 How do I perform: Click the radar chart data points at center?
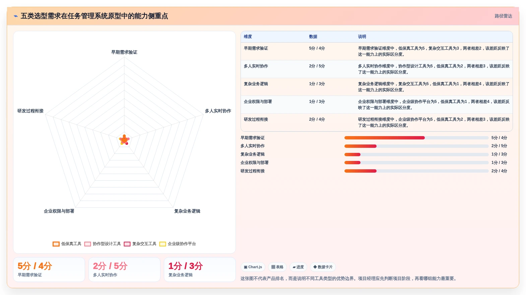pyautogui.click(x=124, y=140)
